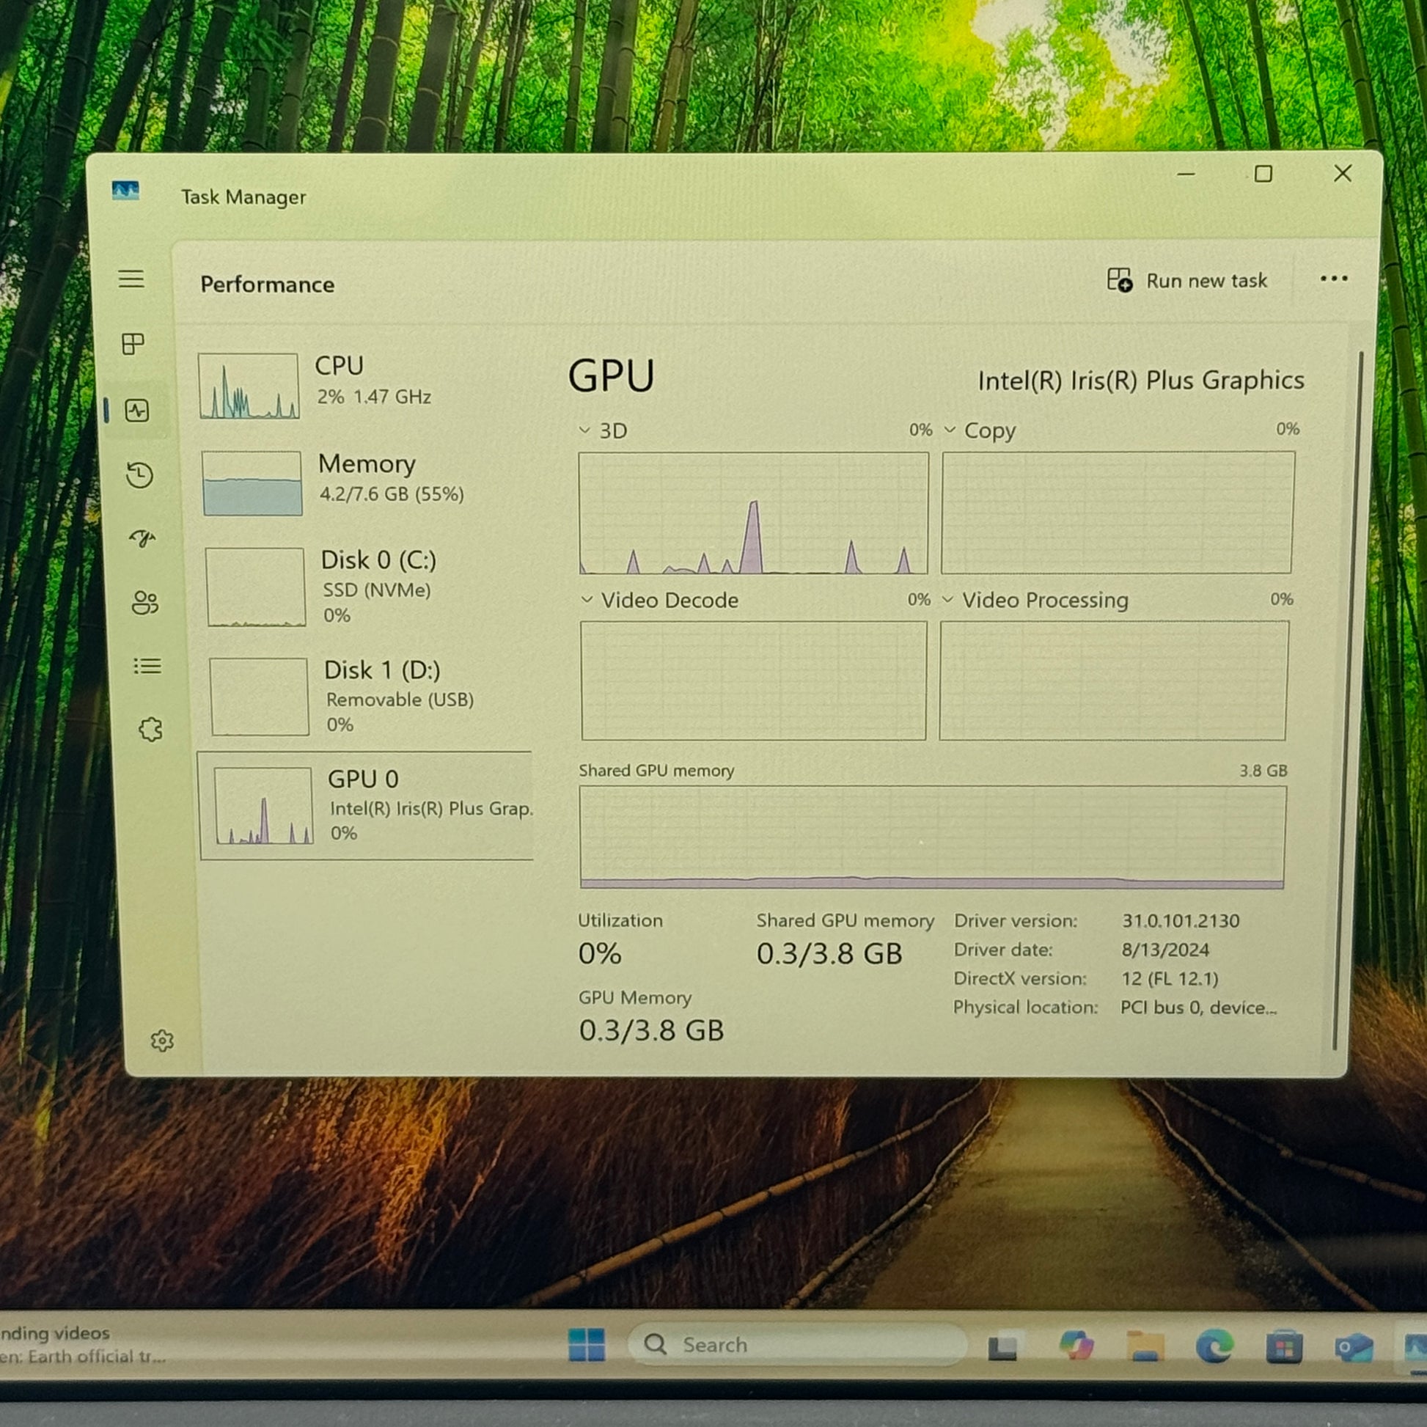Screen dimensions: 1427x1427
Task: Open File Explorer from the taskbar
Action: click(x=1145, y=1346)
